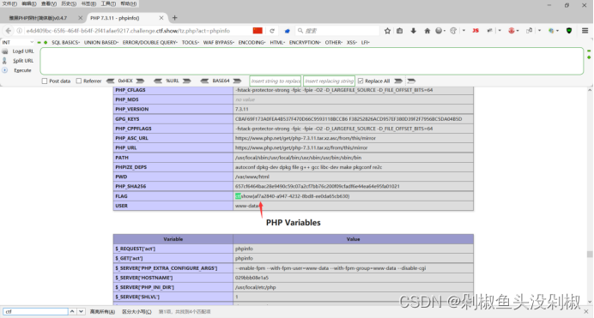Click the Execute button label

pyautogui.click(x=22, y=70)
